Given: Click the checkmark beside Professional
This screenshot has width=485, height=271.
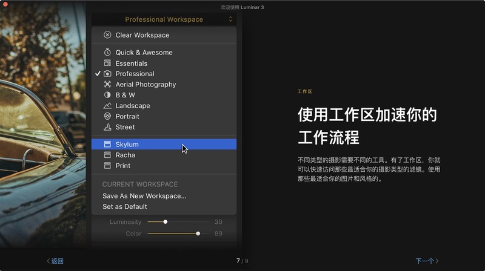Looking at the screenshot, I should (98, 73).
